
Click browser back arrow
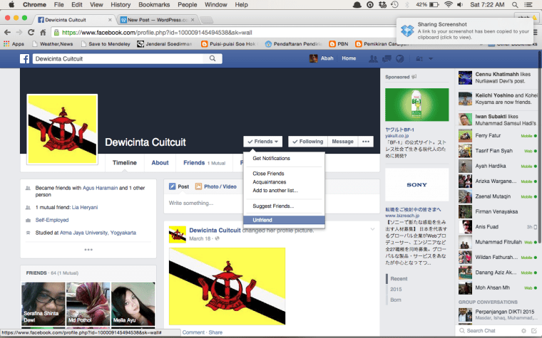[x=7, y=33]
